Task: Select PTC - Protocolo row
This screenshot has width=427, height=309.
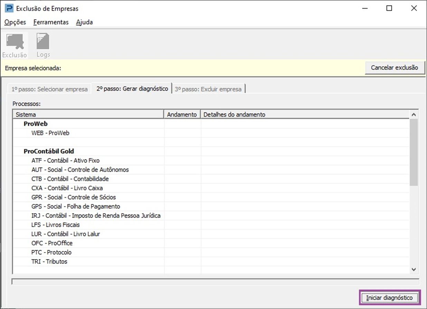Action: (211, 252)
